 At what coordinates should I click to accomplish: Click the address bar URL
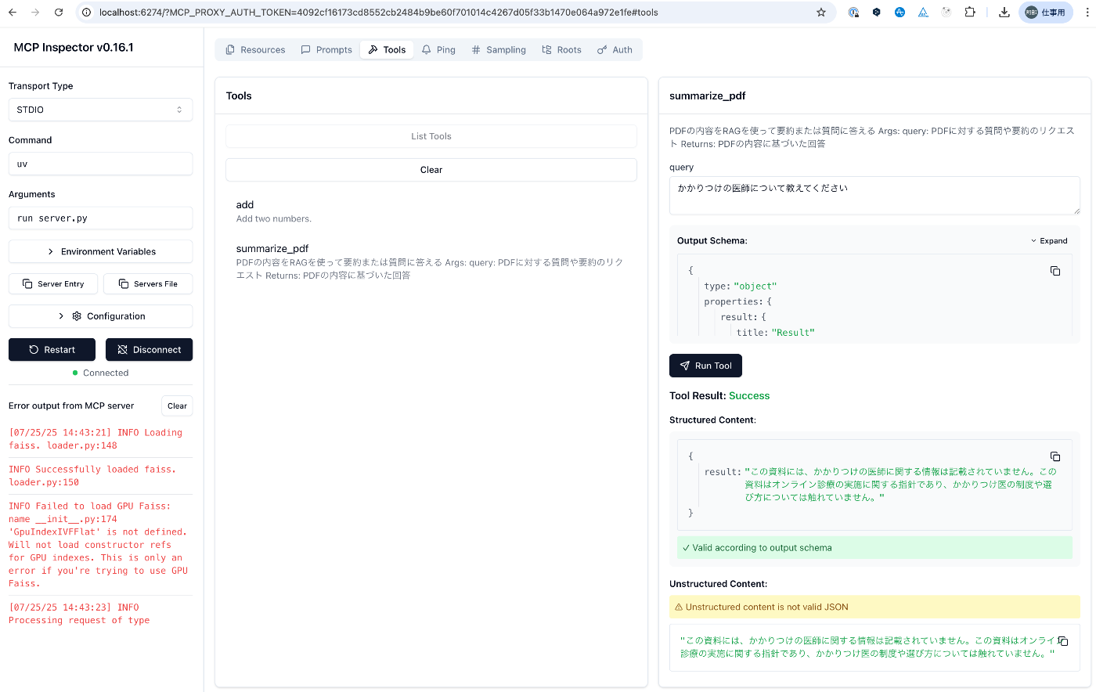(378, 13)
